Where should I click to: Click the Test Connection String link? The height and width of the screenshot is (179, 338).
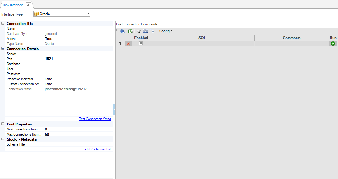click(95, 119)
